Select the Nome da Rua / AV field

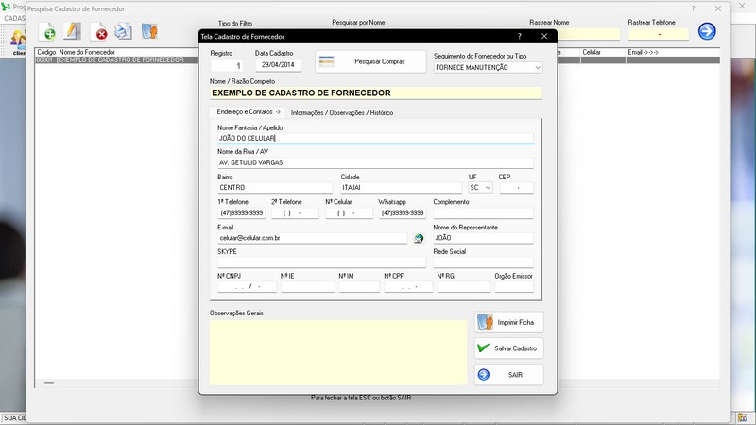click(x=375, y=162)
